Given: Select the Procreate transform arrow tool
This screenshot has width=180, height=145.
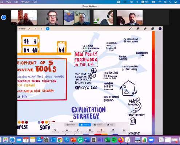Looking at the screenshot, I should pos(48,29).
